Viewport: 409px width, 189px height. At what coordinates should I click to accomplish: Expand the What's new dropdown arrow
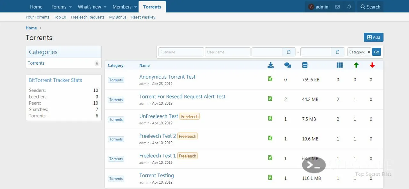(x=105, y=7)
